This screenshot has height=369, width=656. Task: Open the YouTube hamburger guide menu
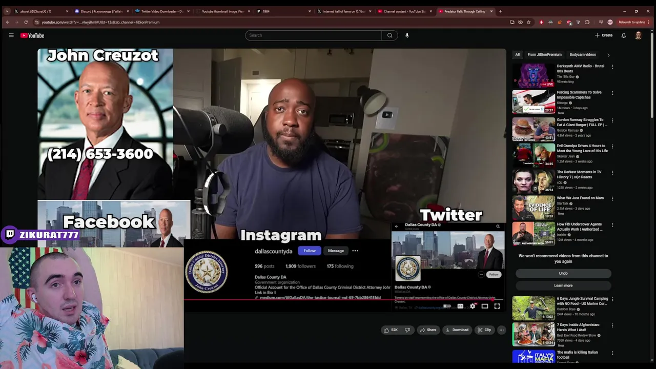coord(11,35)
